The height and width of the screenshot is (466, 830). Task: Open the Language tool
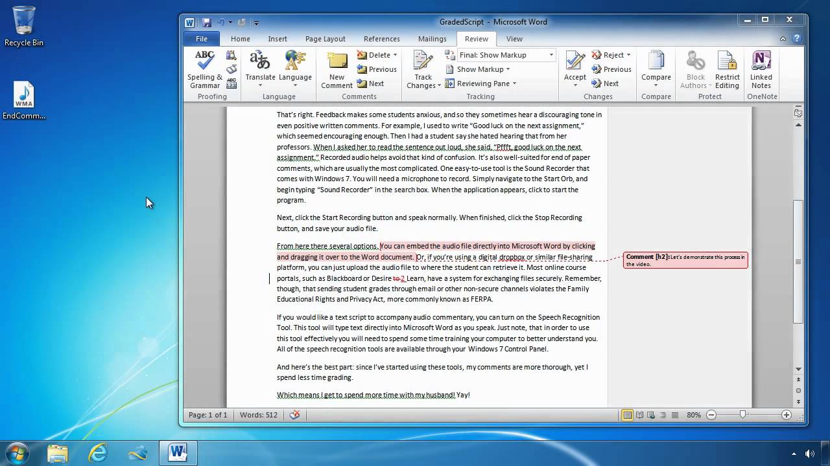295,69
